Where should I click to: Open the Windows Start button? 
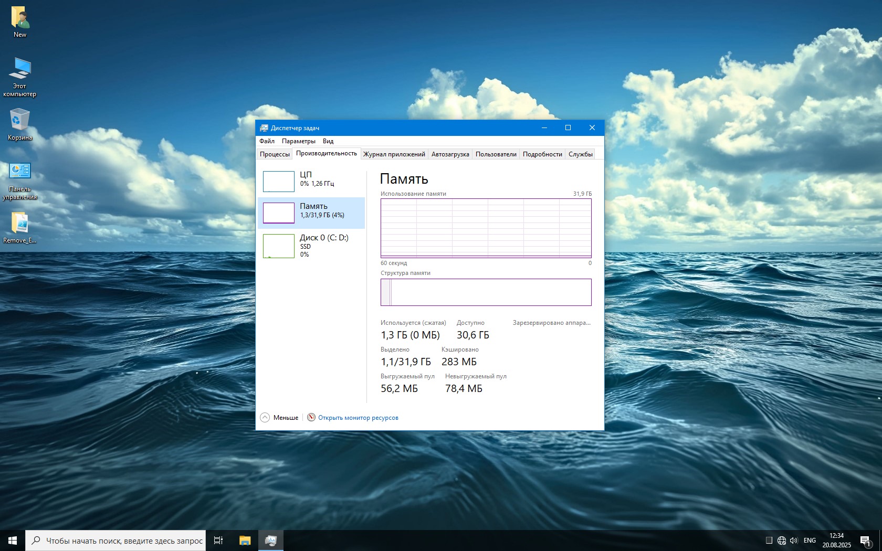tap(13, 541)
